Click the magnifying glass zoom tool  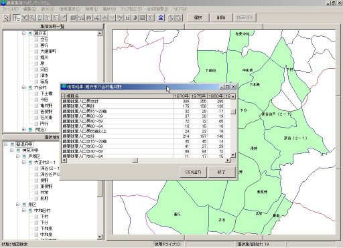(32, 17)
